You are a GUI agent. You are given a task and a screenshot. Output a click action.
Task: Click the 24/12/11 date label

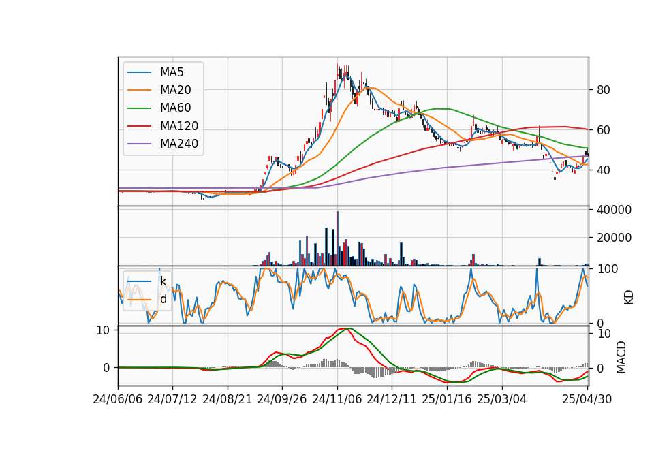pos(392,399)
